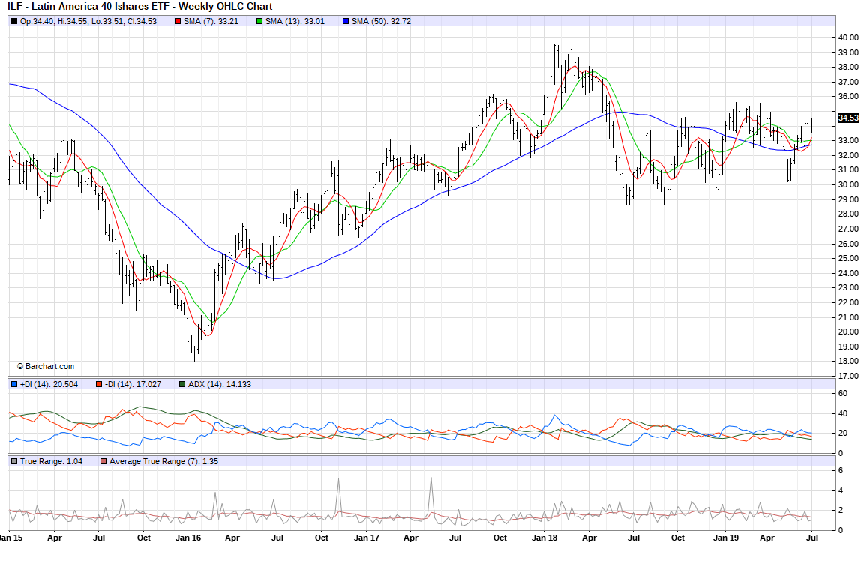Click the 60 label on the ADX axis
The height and width of the screenshot is (561, 867).
tap(843, 394)
